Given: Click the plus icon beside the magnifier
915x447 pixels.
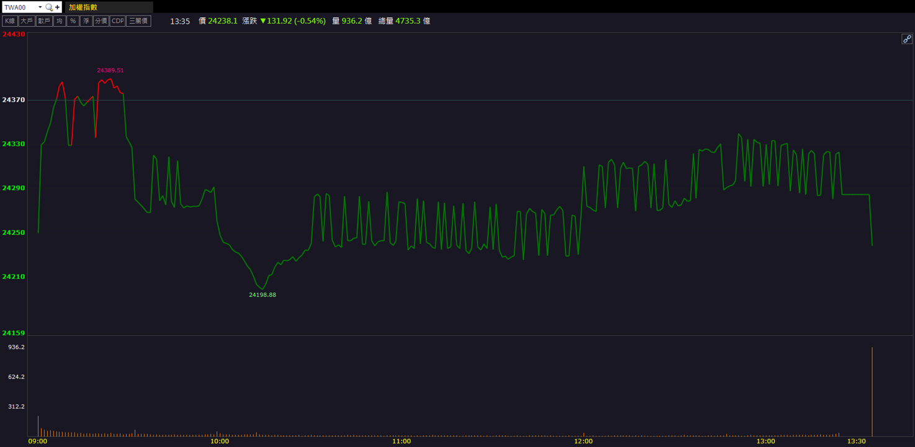Looking at the screenshot, I should tap(58, 7).
